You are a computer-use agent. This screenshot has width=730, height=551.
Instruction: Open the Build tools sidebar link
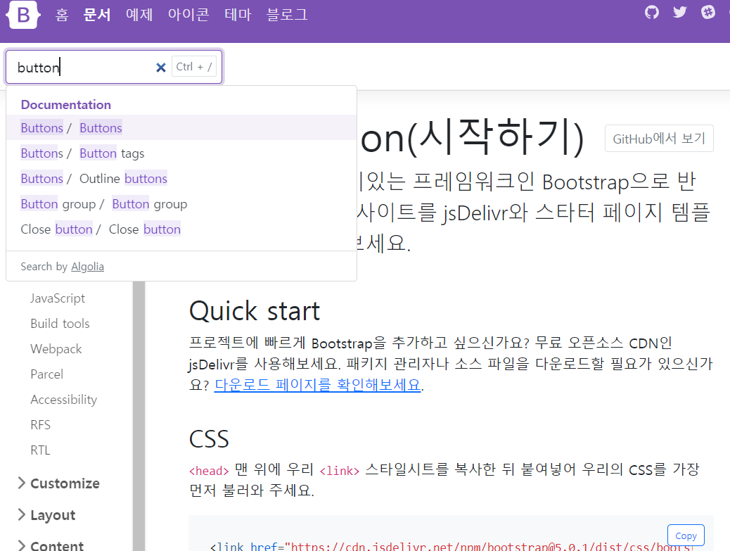pos(60,324)
